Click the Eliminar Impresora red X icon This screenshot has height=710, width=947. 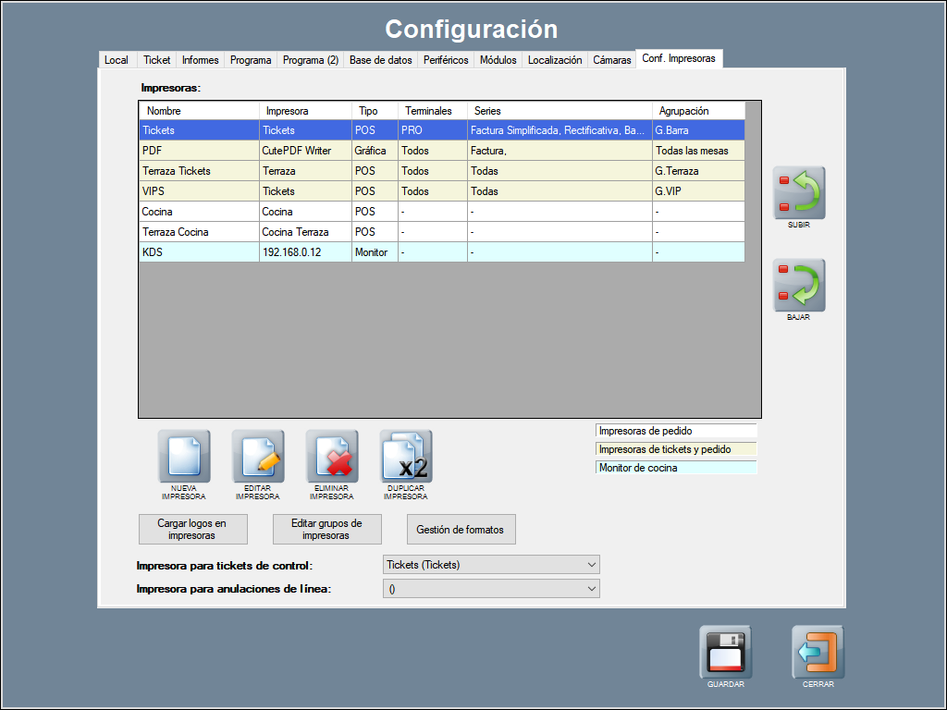[x=331, y=457]
